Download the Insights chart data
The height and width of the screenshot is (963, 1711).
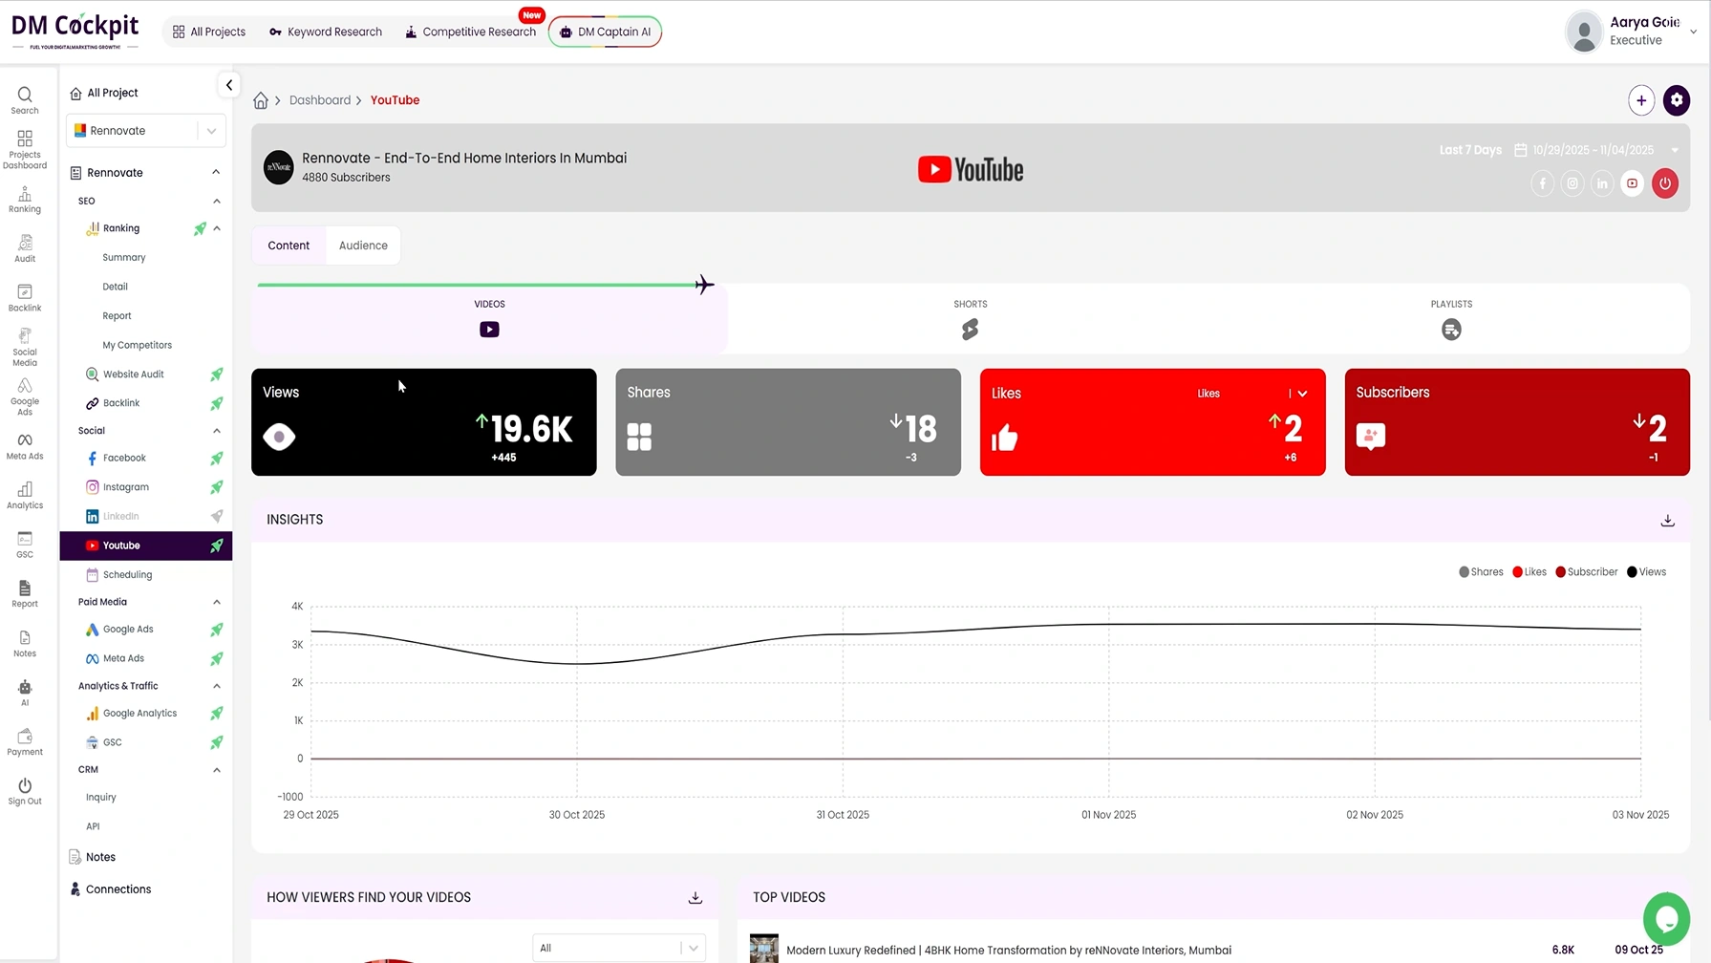(x=1668, y=520)
